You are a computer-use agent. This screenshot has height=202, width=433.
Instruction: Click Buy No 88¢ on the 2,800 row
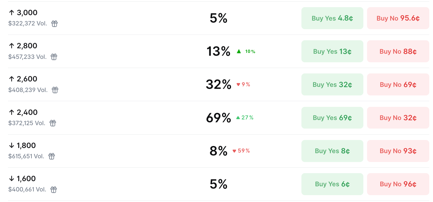tap(398, 51)
